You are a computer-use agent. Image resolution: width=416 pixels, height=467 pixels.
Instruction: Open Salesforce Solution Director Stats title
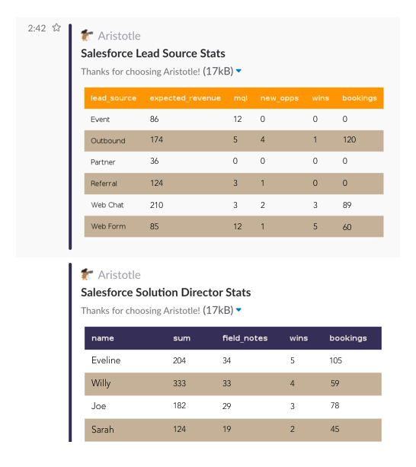pos(166,293)
